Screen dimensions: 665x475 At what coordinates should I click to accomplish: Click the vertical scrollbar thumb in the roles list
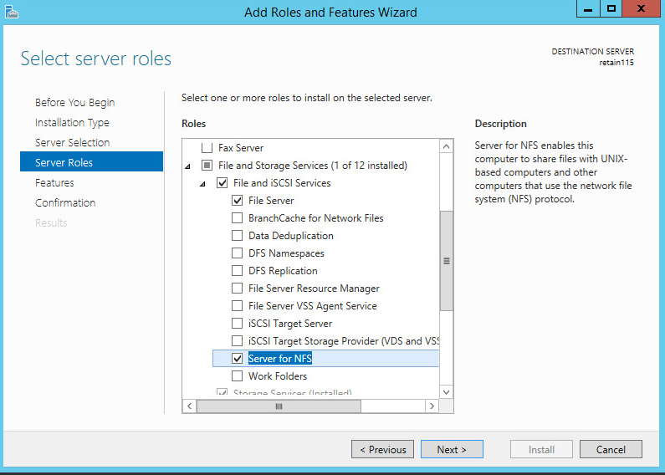(x=446, y=260)
